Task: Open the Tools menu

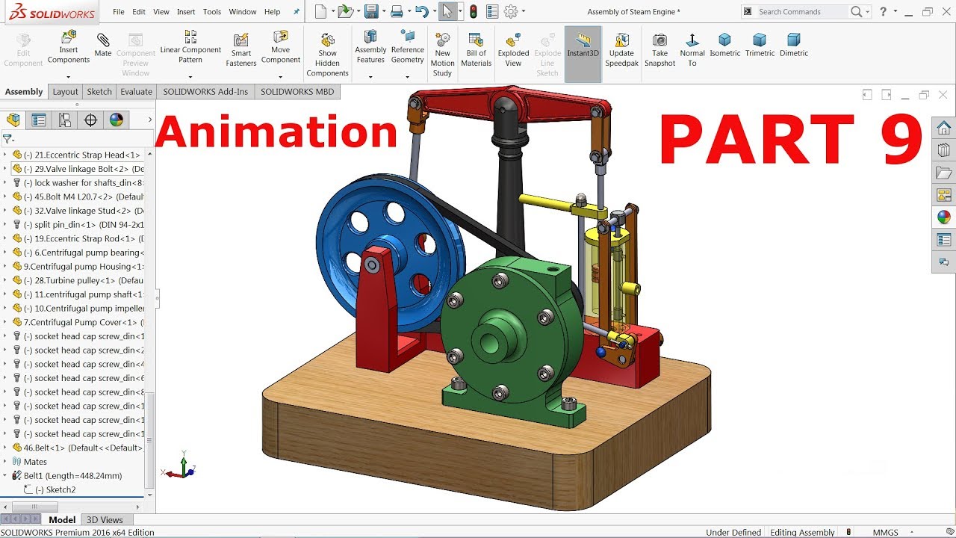Action: [212, 12]
